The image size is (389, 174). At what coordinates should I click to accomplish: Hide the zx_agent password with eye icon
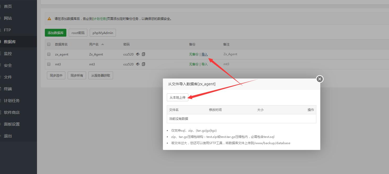coord(138,54)
